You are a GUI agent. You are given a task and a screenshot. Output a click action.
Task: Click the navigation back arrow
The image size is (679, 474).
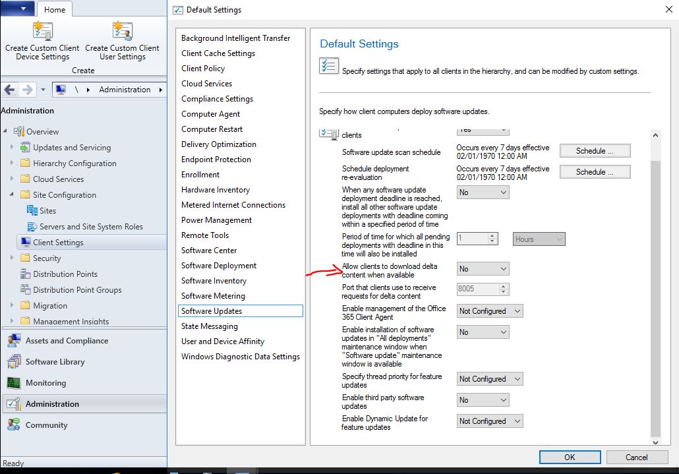tap(11, 88)
